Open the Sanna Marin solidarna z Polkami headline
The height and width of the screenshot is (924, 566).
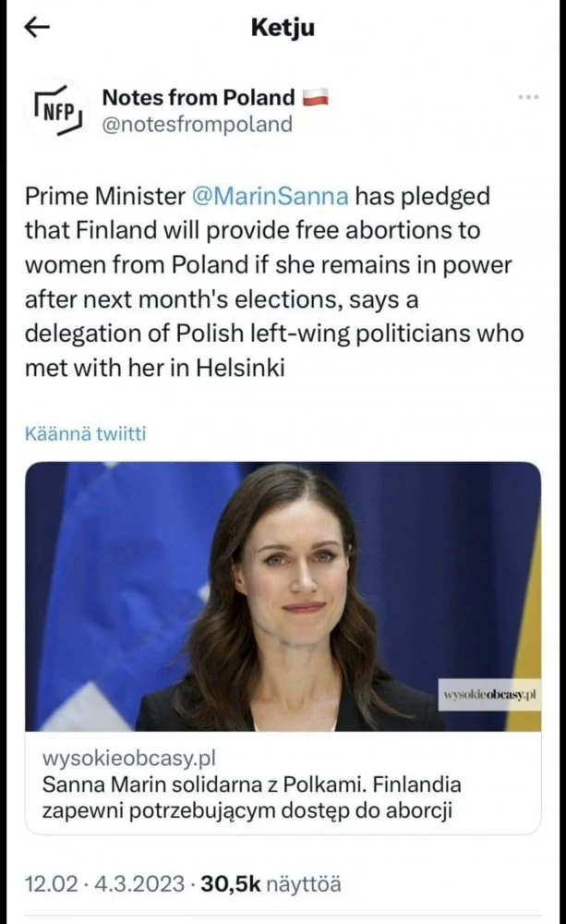[x=251, y=785]
